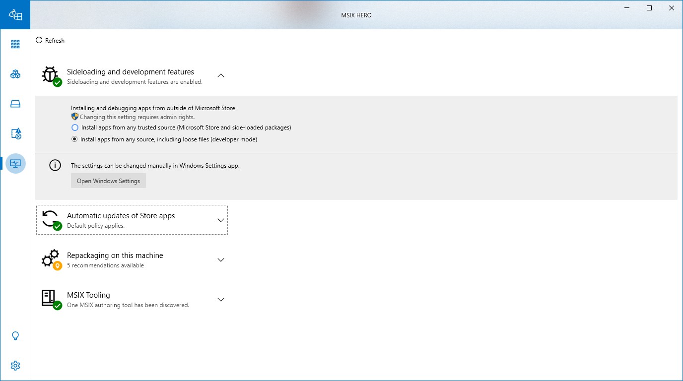Expand the Repackaging on this machine section
Screen dimensions: 683x381
(x=221, y=259)
